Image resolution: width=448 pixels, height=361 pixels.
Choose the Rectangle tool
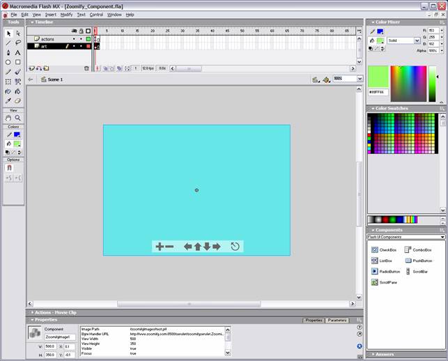click(x=18, y=62)
